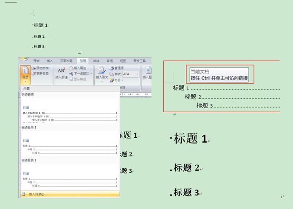This screenshot has height=209, width=293.
Task: Switch to the 邮件 ribbon tab
Action: point(96,61)
